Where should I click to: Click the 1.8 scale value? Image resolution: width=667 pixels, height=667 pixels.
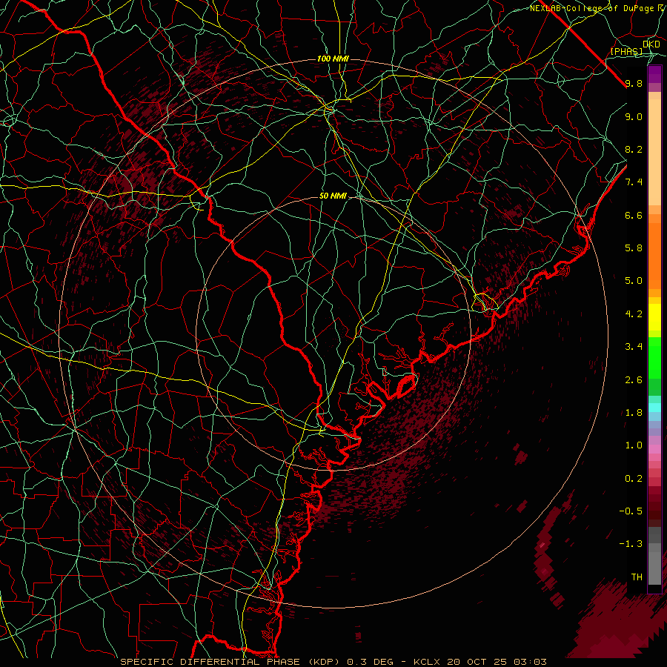pos(634,413)
